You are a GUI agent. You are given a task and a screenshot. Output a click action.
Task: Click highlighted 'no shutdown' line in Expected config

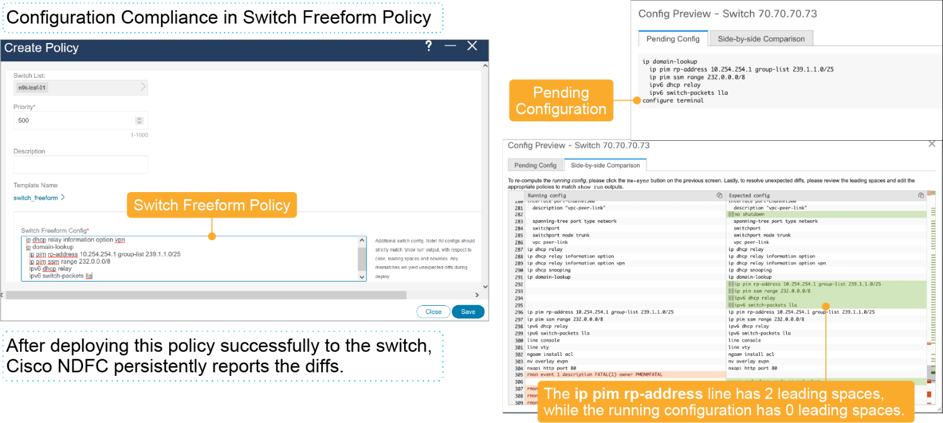point(826,214)
